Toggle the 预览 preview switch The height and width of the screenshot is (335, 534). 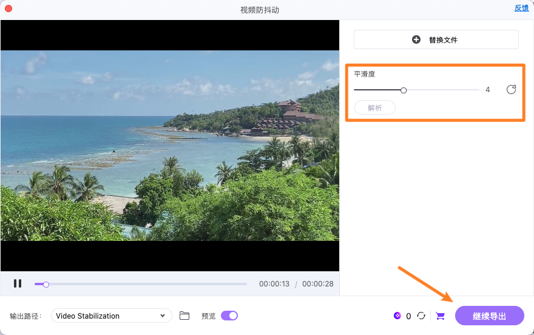tap(229, 316)
